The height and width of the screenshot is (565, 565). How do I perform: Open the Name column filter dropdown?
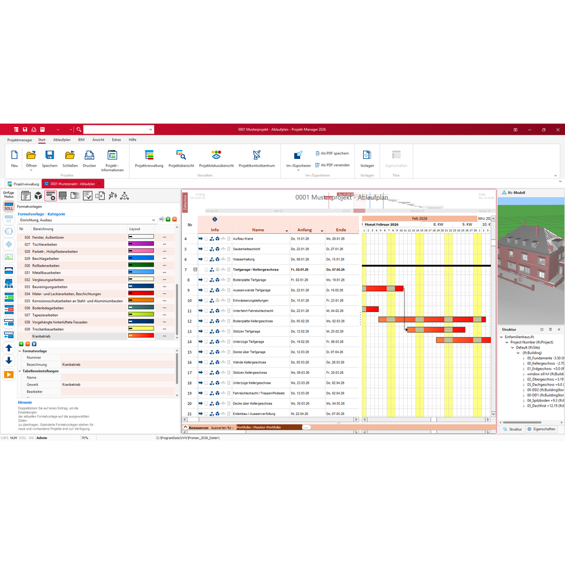pyautogui.click(x=287, y=231)
